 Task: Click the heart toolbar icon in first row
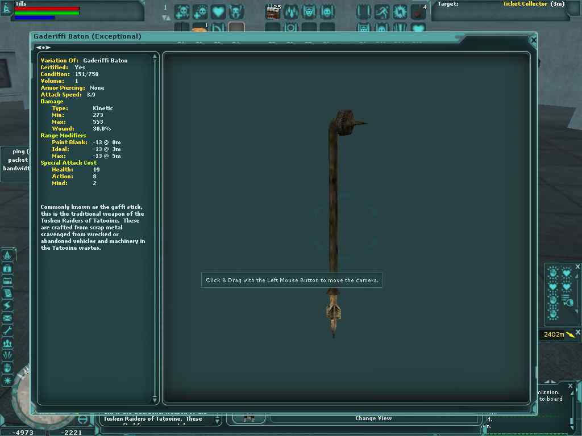[218, 12]
